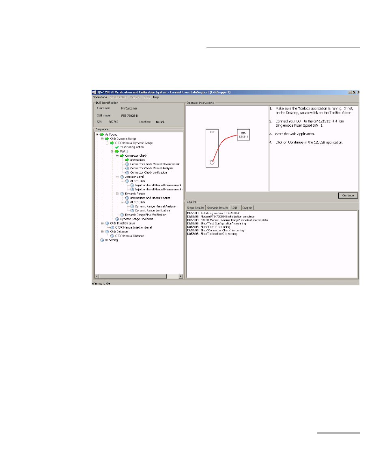This screenshot has width=387, height=470.
Task: Click clock icon of Connector Check Verification
Action: coord(127,172)
